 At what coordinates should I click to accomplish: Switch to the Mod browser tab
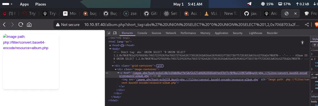[x=70, y=14]
